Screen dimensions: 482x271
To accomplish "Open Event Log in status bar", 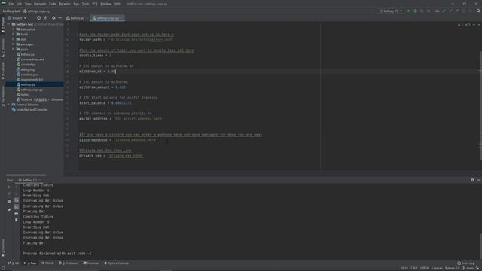I will 465,263.
